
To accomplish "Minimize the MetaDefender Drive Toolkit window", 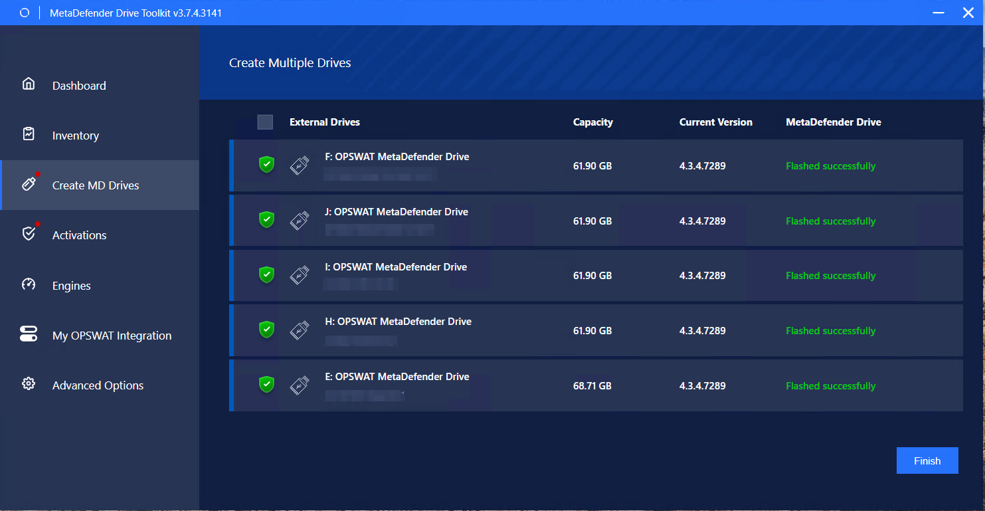I will click(x=939, y=13).
